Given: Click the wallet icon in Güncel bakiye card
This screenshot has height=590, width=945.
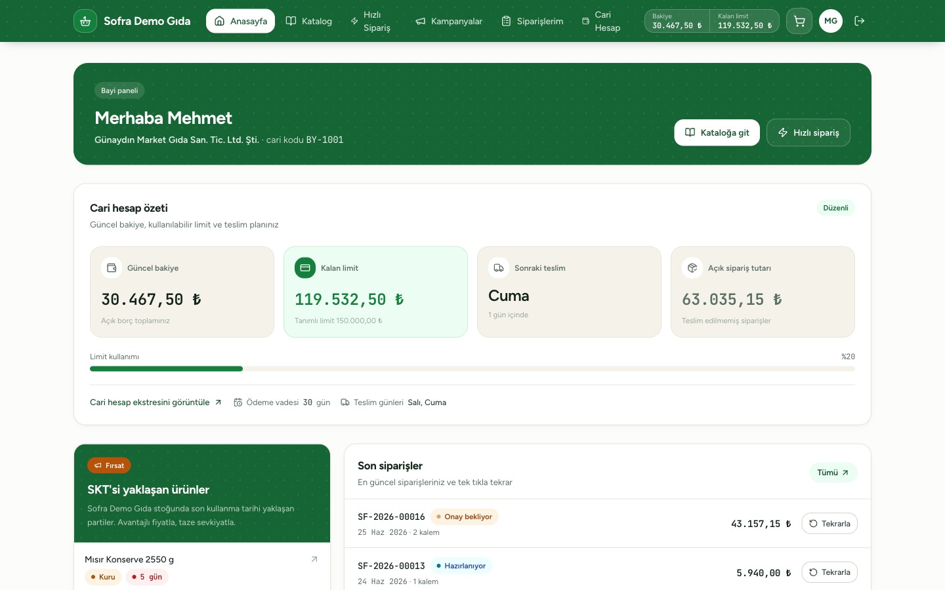Looking at the screenshot, I should (x=112, y=268).
